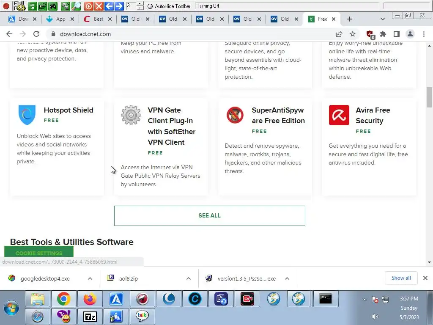
Task: Click the SuperAntiSpyware red logo
Action: tap(235, 115)
